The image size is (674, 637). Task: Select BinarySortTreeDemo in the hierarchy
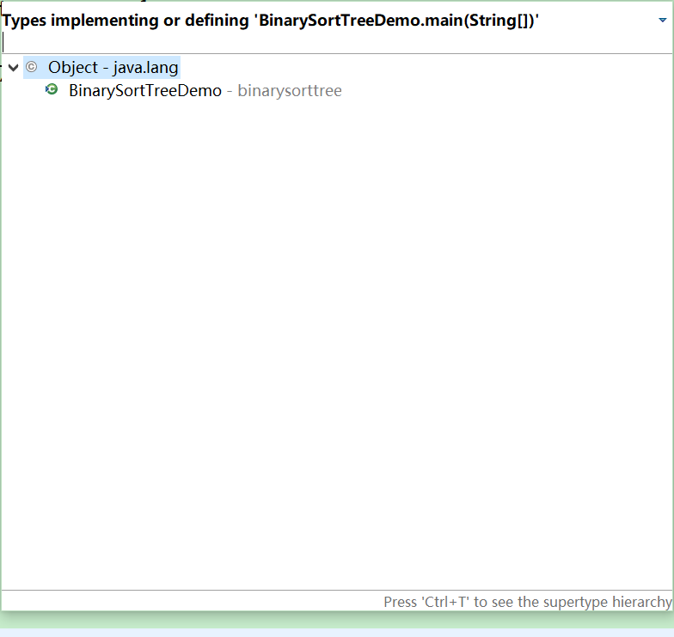145,91
